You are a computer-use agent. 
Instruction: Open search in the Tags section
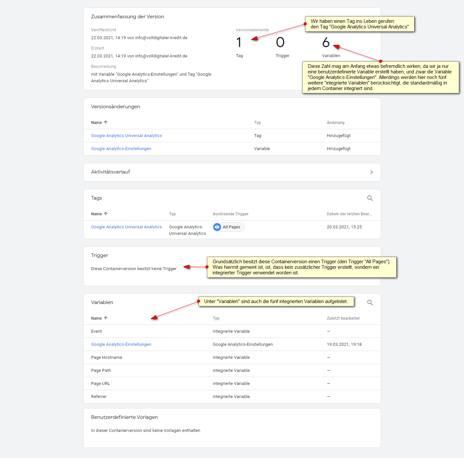pyautogui.click(x=370, y=198)
